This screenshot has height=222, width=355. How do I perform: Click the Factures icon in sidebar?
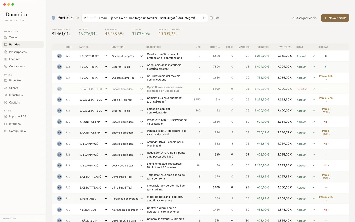(x=6, y=59)
